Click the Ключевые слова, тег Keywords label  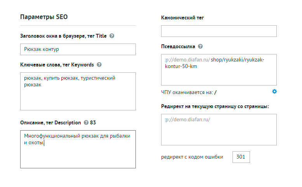point(57,65)
